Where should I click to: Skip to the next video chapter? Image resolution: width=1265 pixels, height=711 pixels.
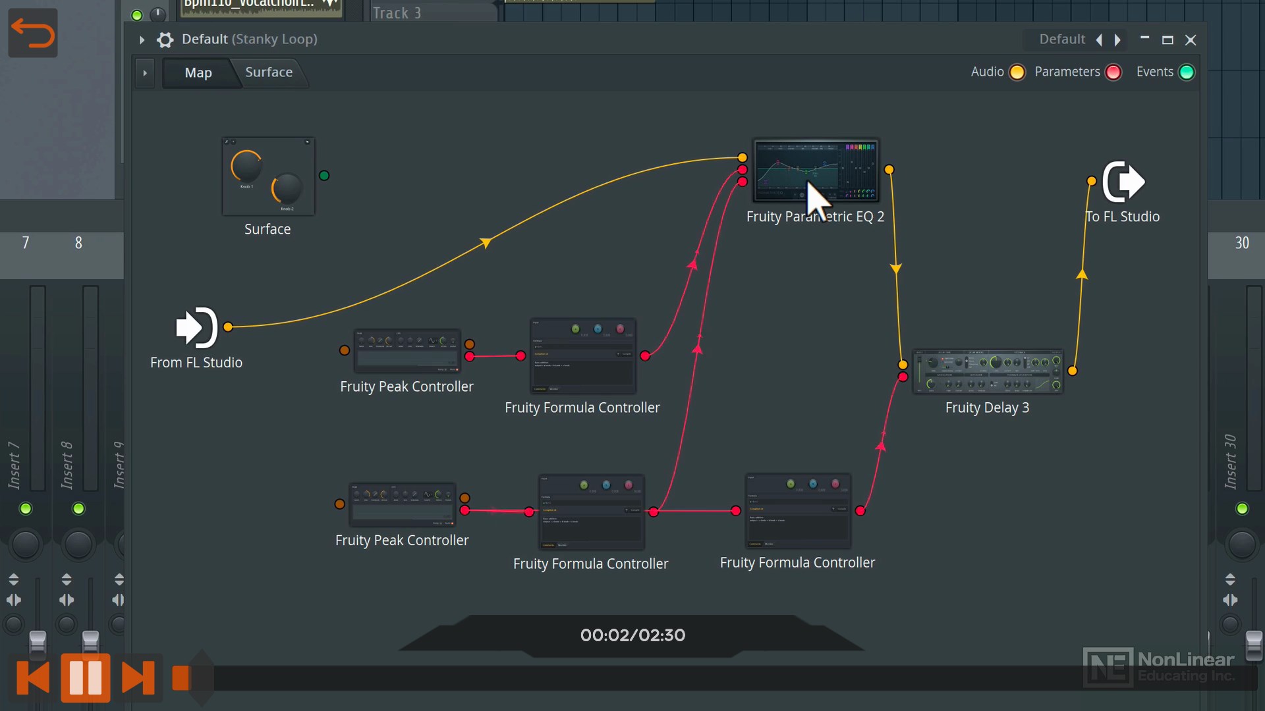point(138,677)
